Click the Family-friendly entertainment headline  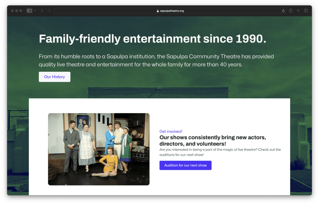point(152,39)
